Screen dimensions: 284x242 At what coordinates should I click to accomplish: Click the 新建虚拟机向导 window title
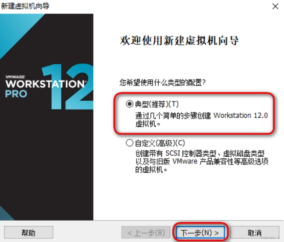(25, 6)
